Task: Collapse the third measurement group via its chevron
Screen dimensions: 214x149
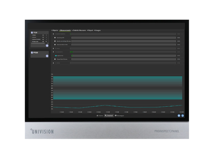Action: pyautogui.click(x=182, y=52)
